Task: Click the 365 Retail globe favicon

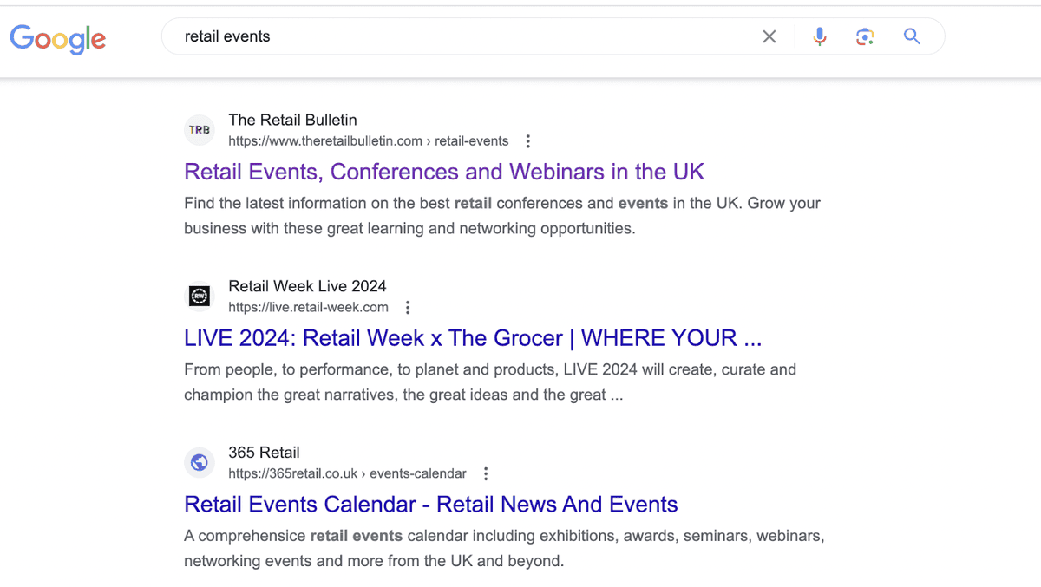Action: [200, 463]
